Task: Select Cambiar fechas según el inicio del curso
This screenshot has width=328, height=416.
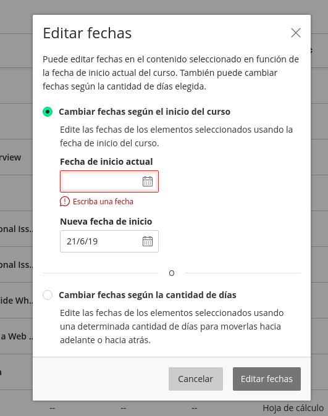Action: tap(48, 112)
